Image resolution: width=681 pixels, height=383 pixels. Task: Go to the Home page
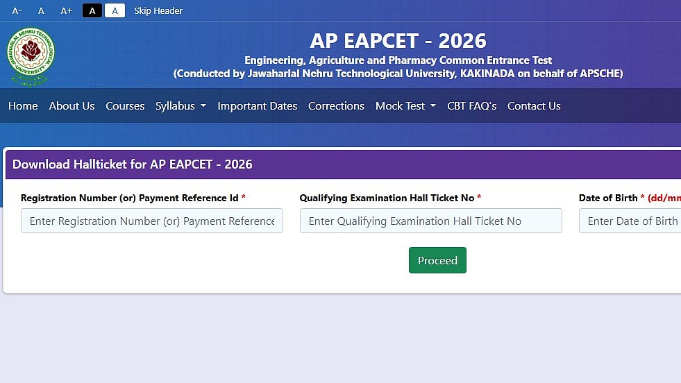click(x=23, y=105)
